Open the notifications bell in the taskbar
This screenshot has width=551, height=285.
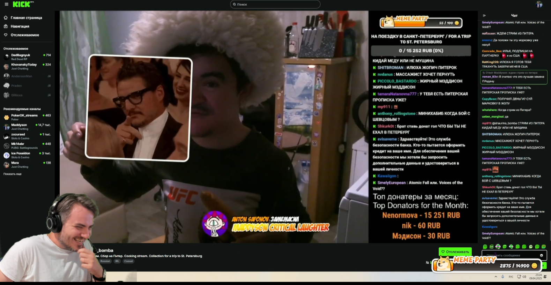click(x=545, y=277)
